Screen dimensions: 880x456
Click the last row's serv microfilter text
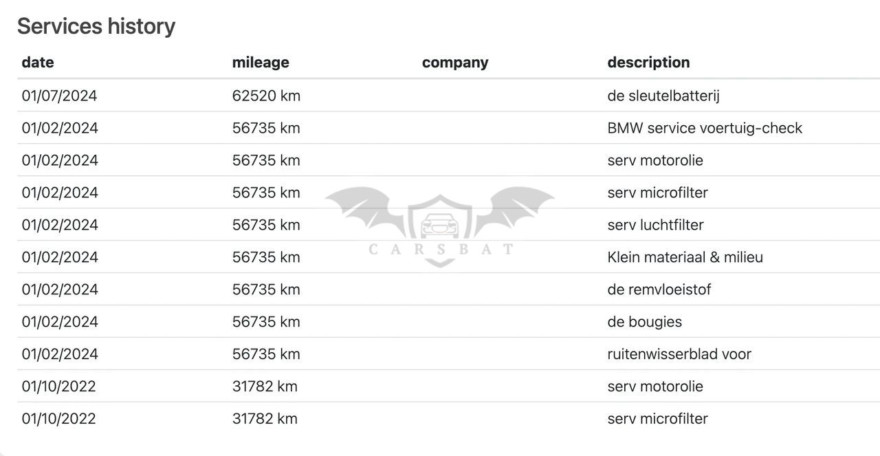658,419
